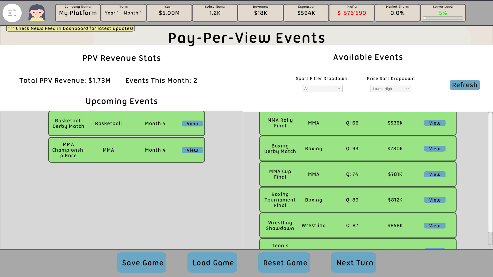Open the Price Sort dropdown
The height and width of the screenshot is (277, 493).
(x=390, y=88)
